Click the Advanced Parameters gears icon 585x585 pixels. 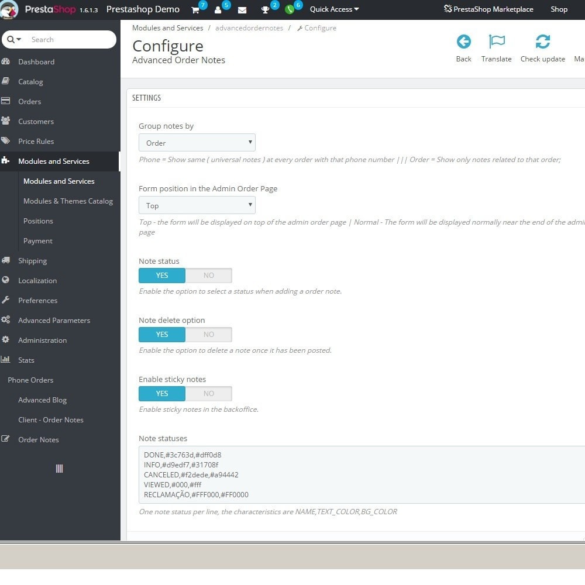6,320
